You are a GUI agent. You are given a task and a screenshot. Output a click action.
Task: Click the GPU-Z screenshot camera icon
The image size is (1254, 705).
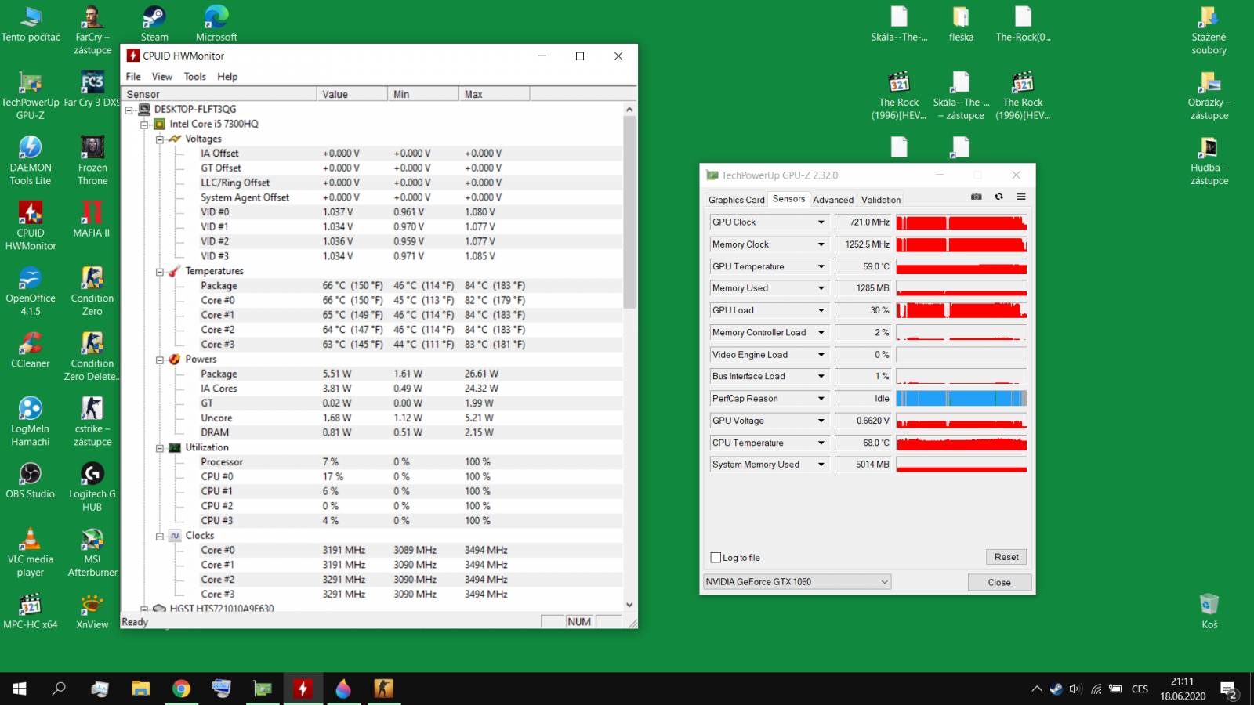coord(977,197)
